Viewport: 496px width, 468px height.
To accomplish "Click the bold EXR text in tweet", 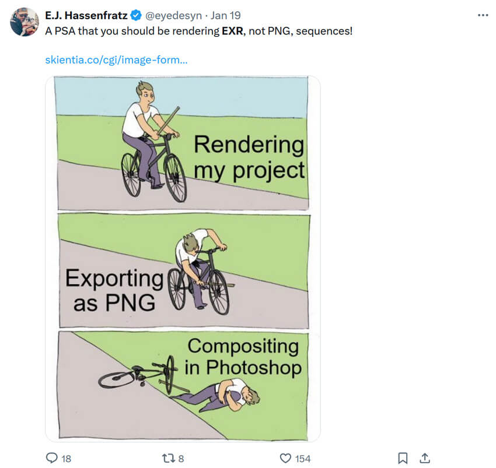I will coord(233,31).
